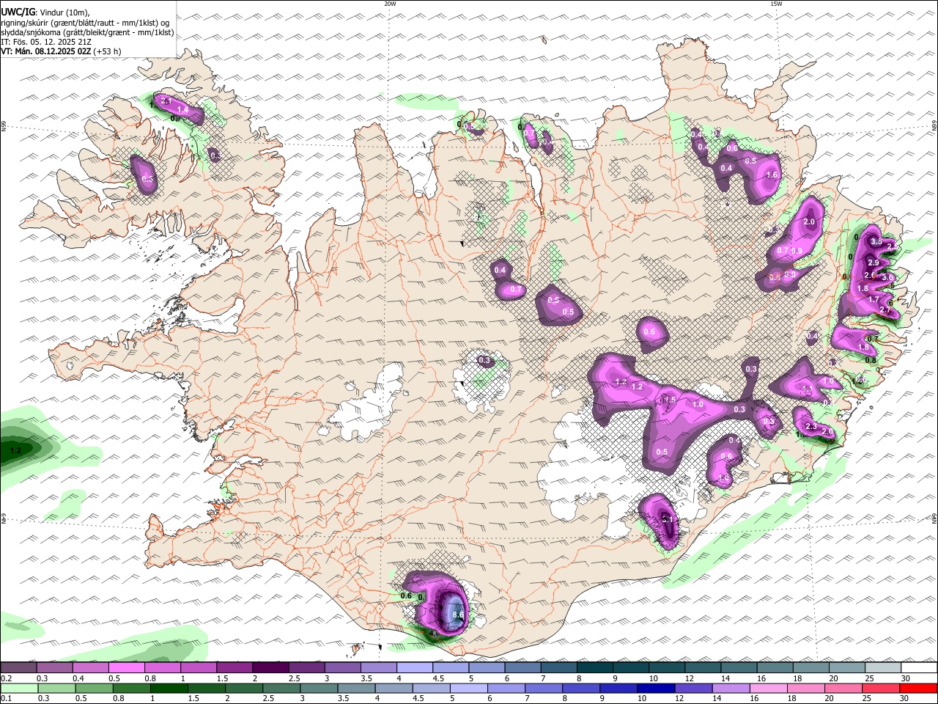Viewport: 938px width, 704px height.
Task: Click the white 30 snow-scale swatch
Action: coord(919,668)
